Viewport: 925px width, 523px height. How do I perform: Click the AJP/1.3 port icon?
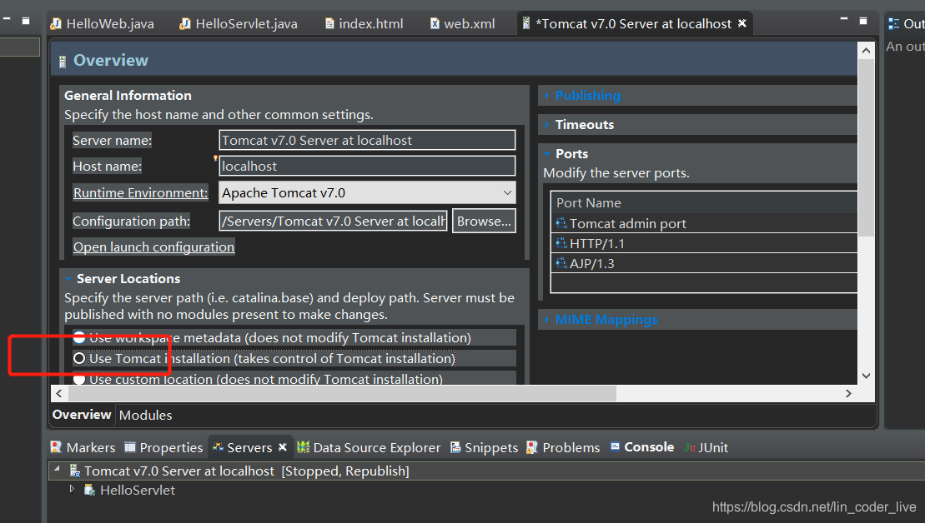(x=561, y=263)
